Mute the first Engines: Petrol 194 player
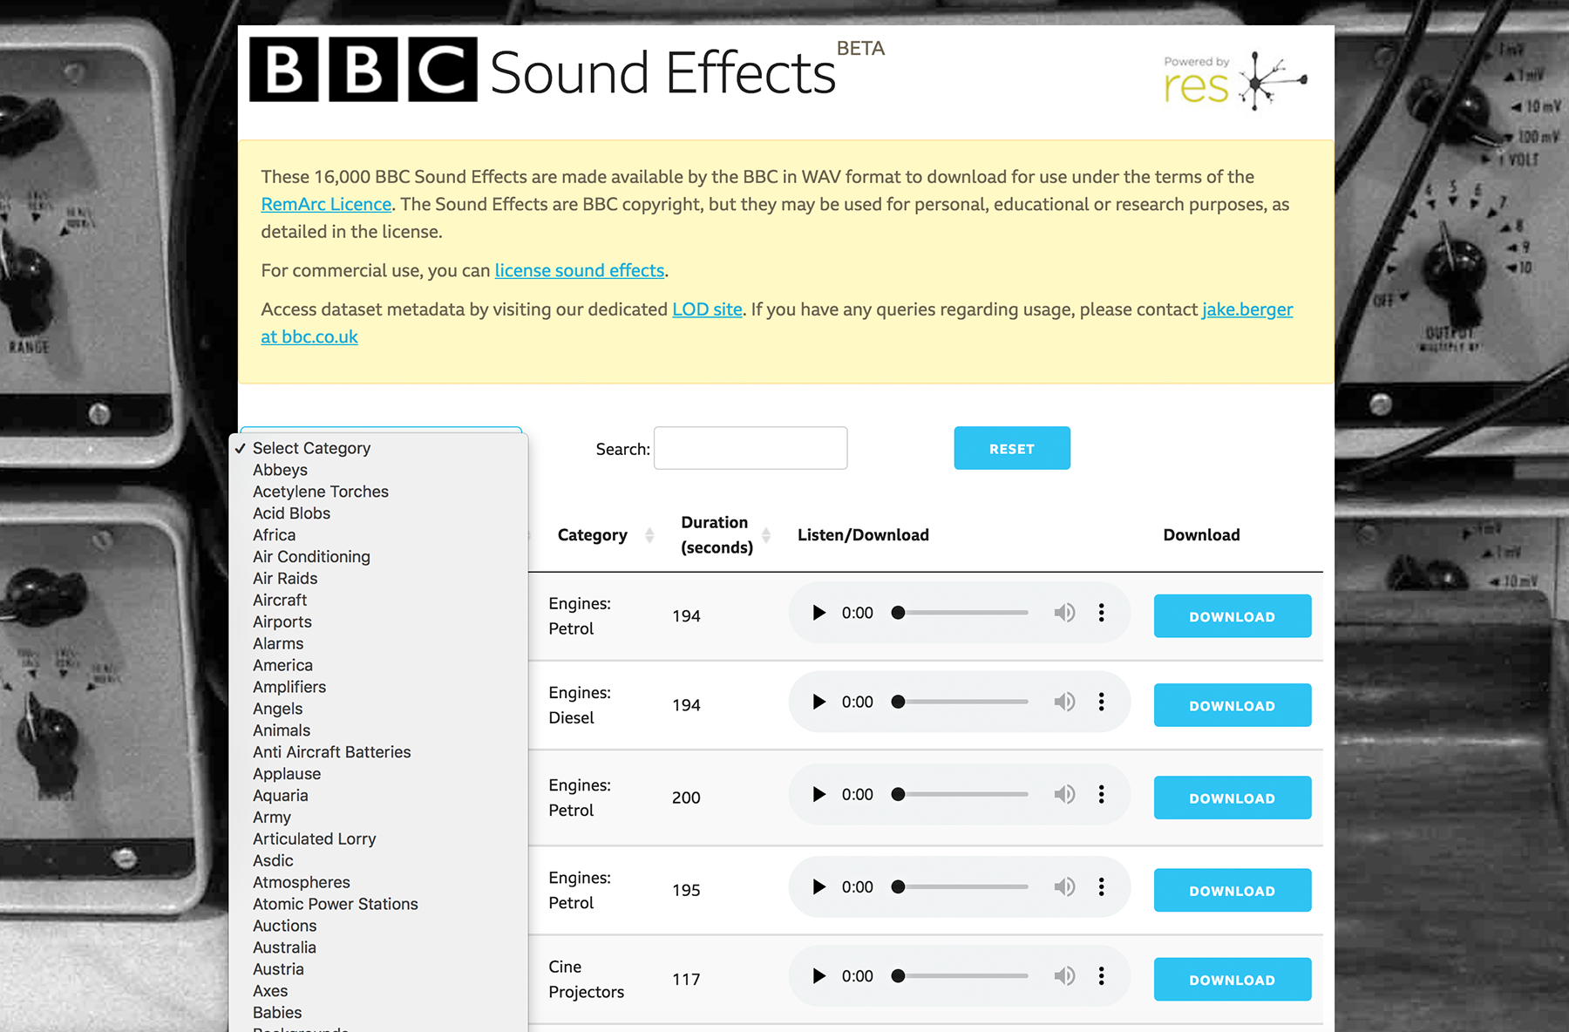This screenshot has width=1569, height=1032. point(1064,613)
